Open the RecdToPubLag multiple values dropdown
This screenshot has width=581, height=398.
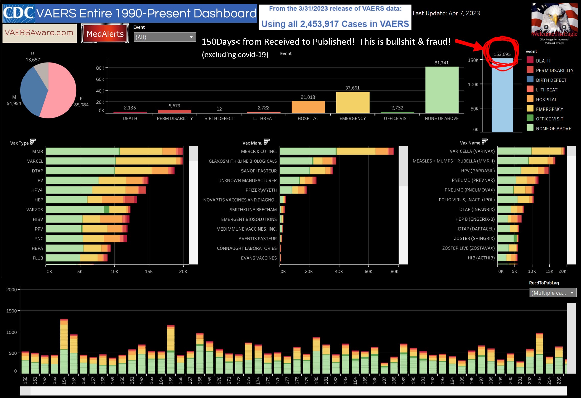553,293
